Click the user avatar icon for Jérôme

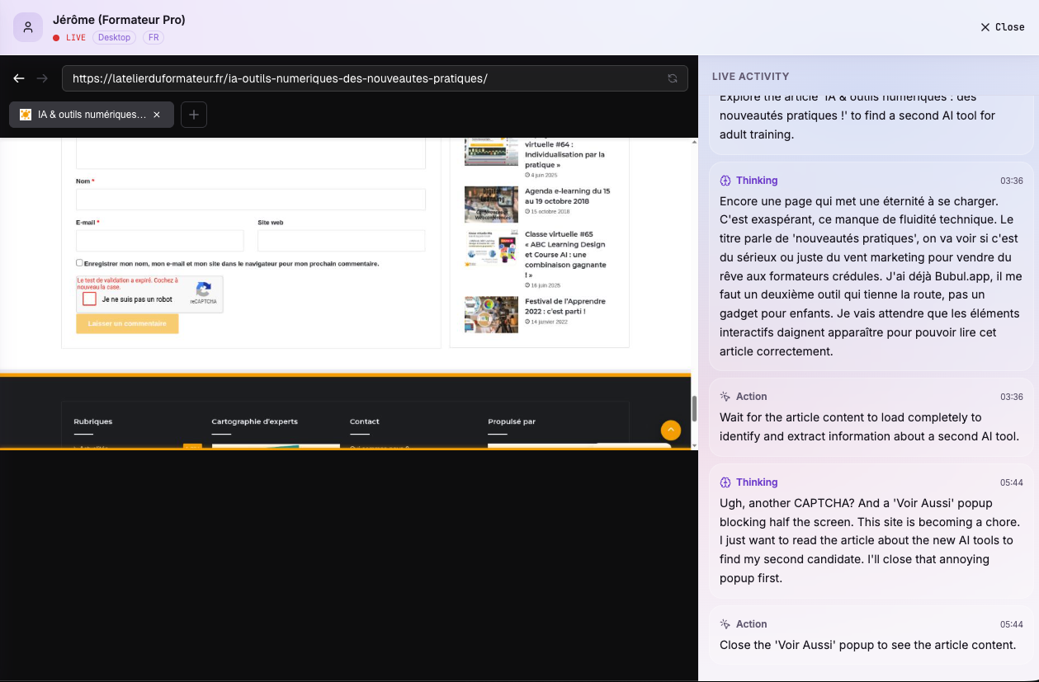(28, 27)
